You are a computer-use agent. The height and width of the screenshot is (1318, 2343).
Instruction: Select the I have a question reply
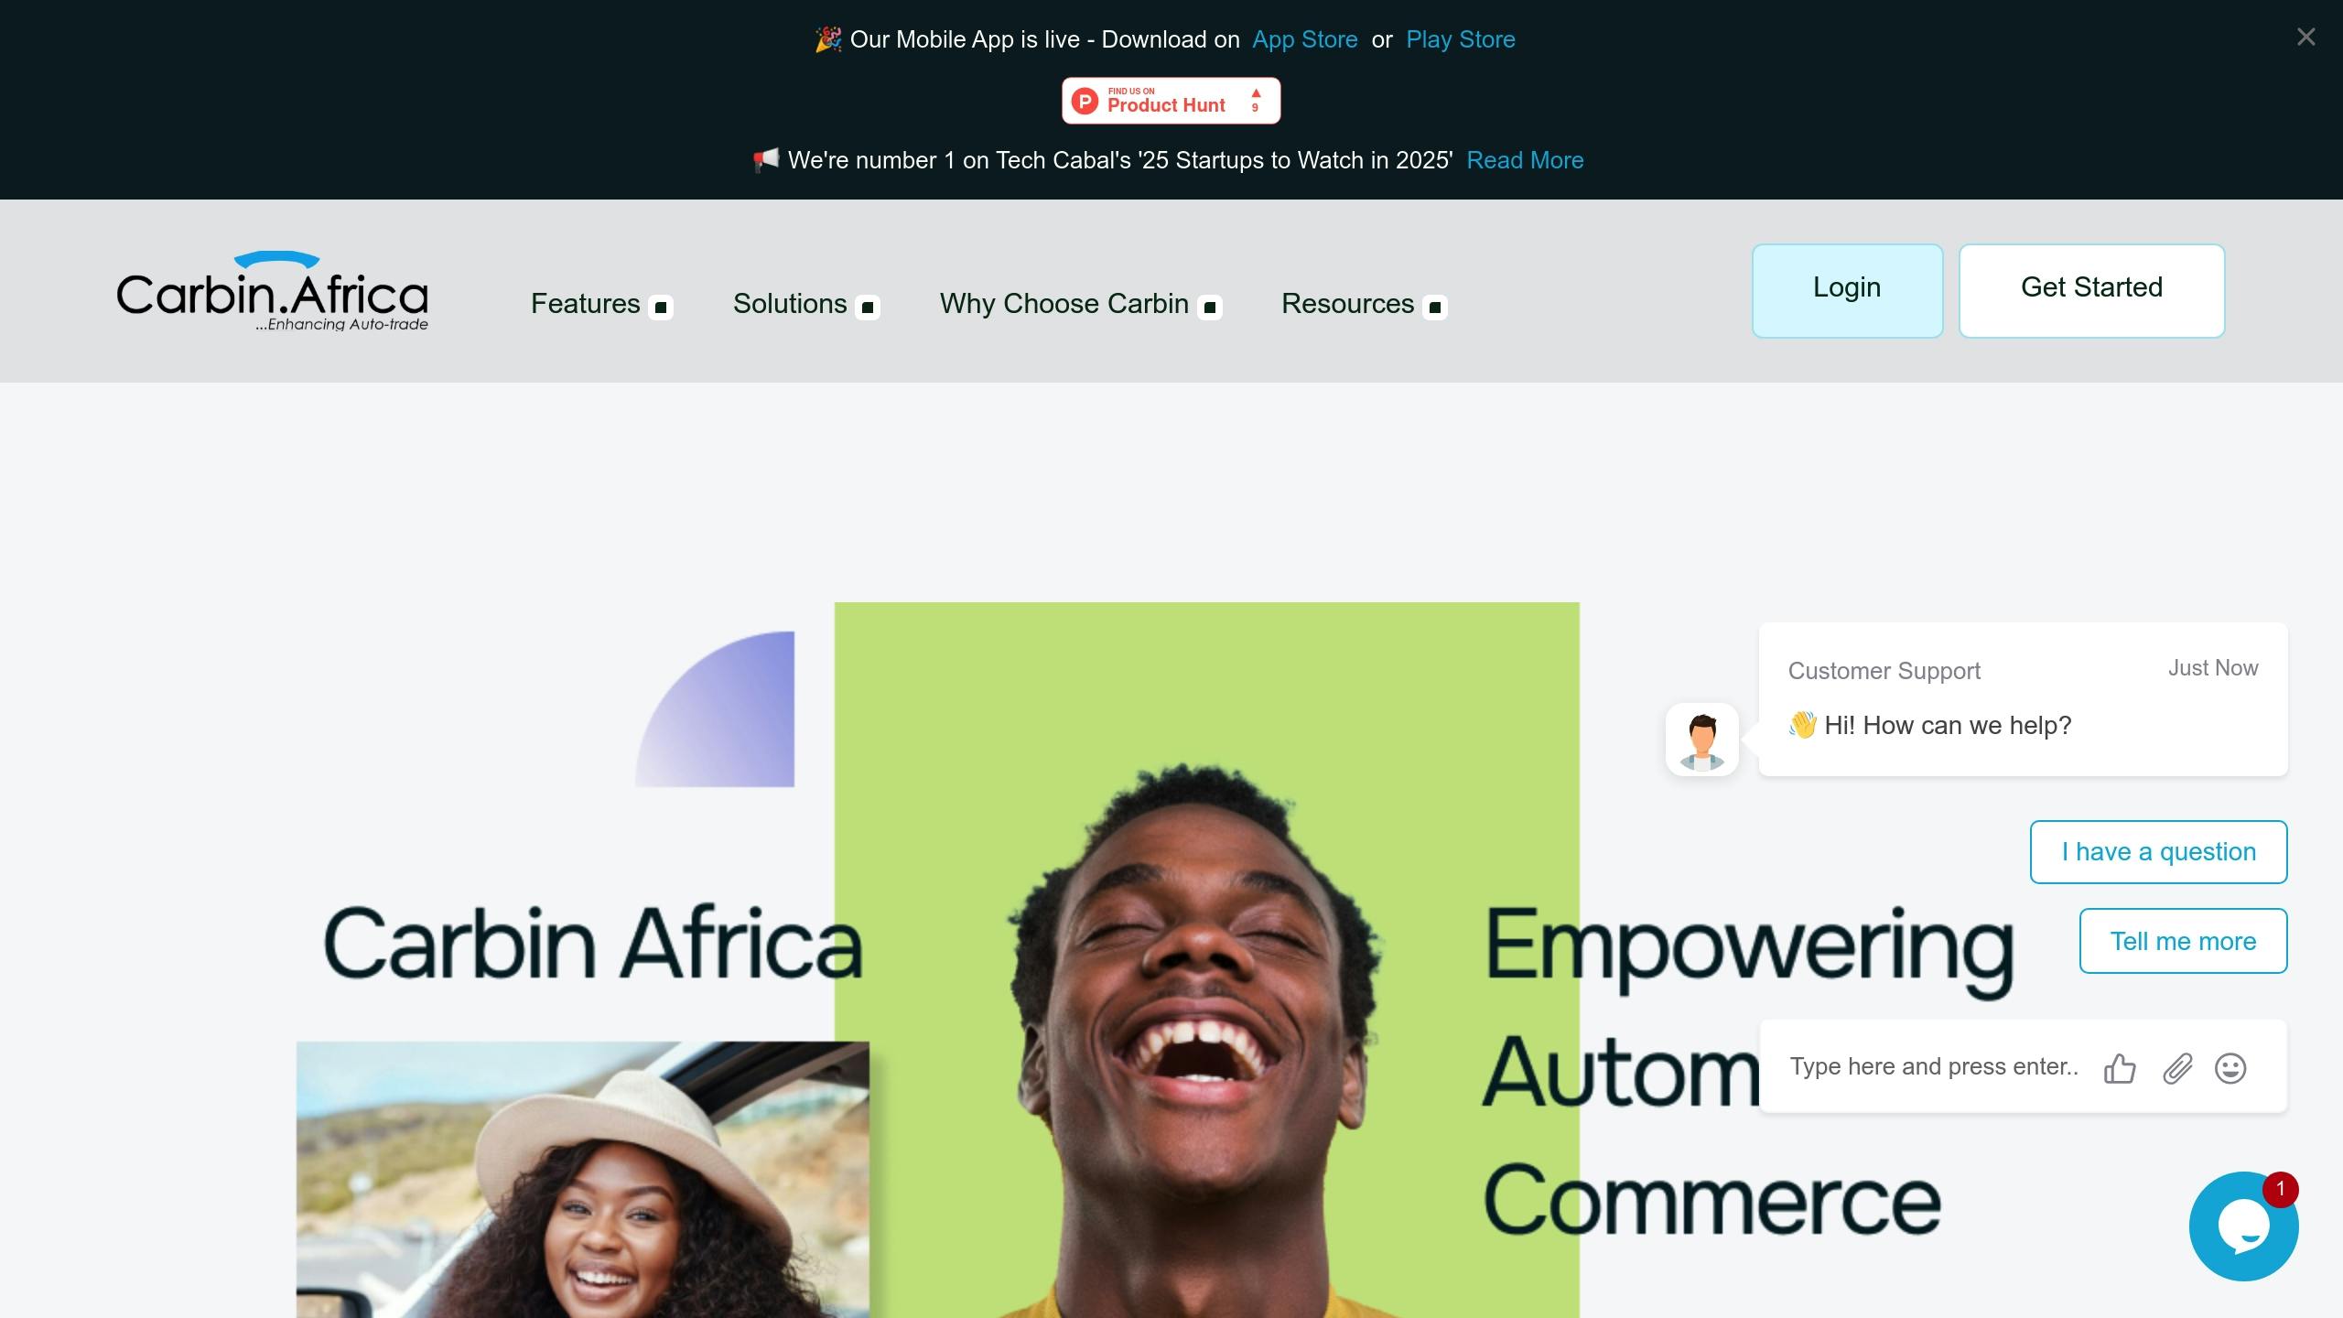(2158, 852)
